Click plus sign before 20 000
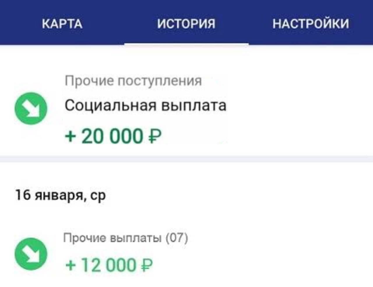This screenshot has width=373, height=287. pyautogui.click(x=70, y=137)
